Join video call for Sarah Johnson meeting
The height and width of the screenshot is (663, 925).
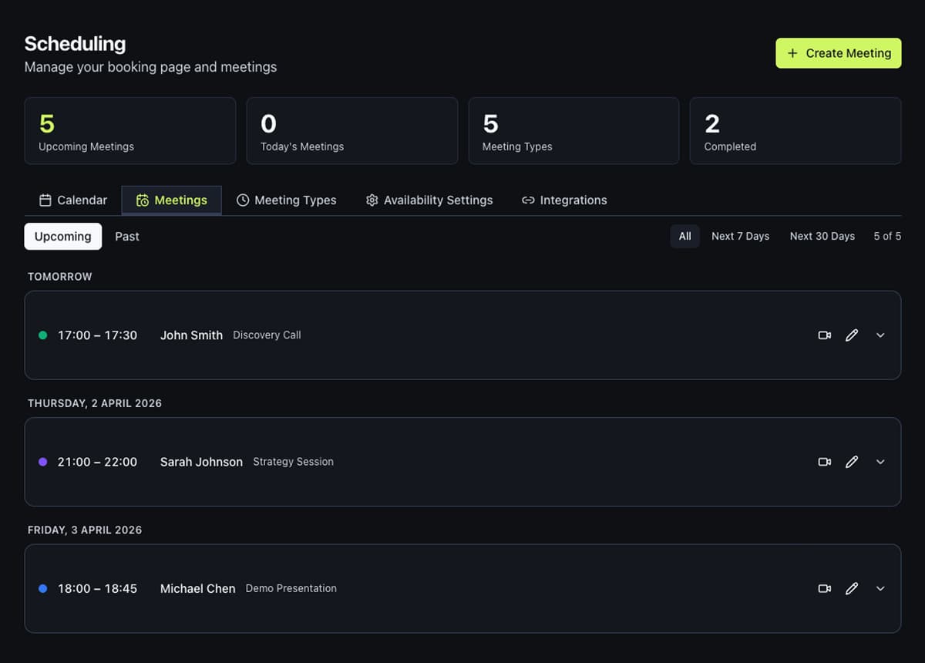point(824,462)
